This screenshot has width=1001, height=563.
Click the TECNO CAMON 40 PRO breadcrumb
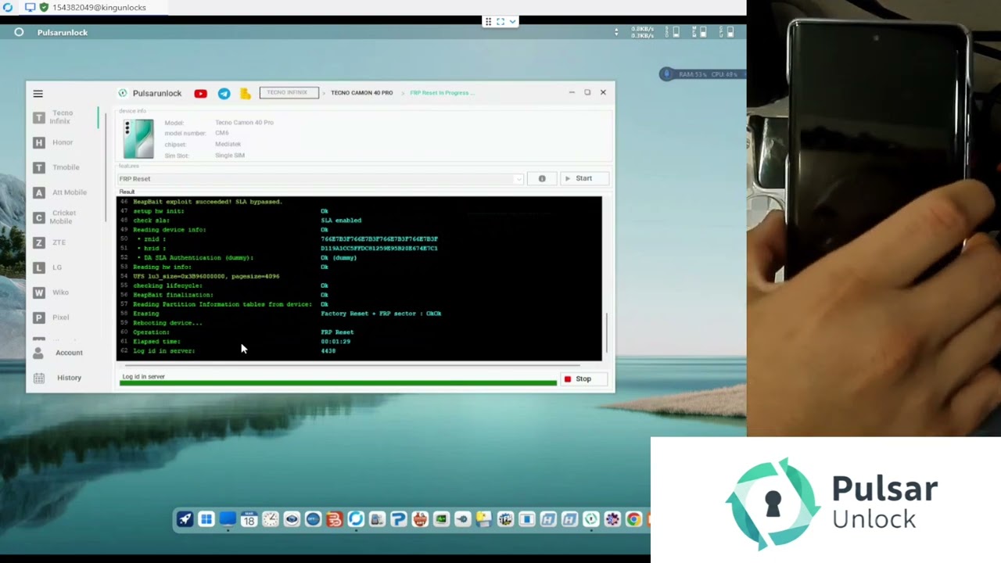pos(361,92)
